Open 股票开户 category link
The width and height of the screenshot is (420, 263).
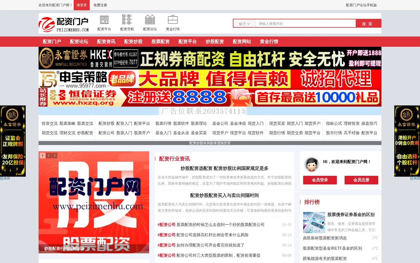click(x=142, y=133)
